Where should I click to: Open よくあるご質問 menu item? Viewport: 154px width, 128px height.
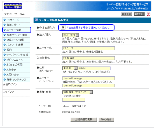pos(16,65)
